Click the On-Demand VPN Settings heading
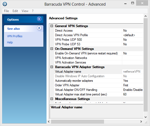 [74, 49]
